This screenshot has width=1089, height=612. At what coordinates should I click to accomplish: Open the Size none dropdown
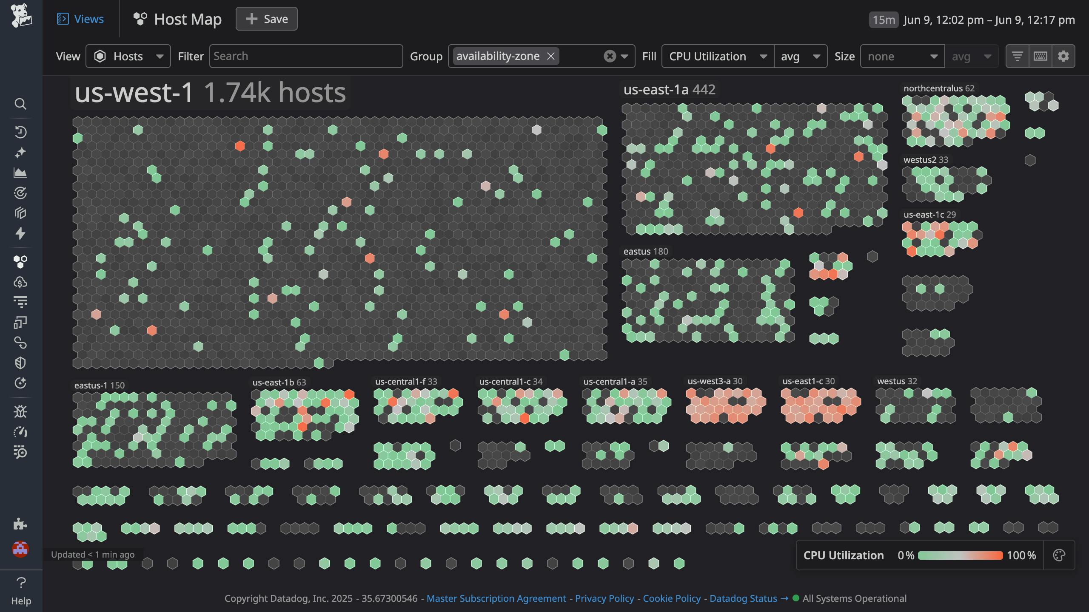tap(902, 56)
